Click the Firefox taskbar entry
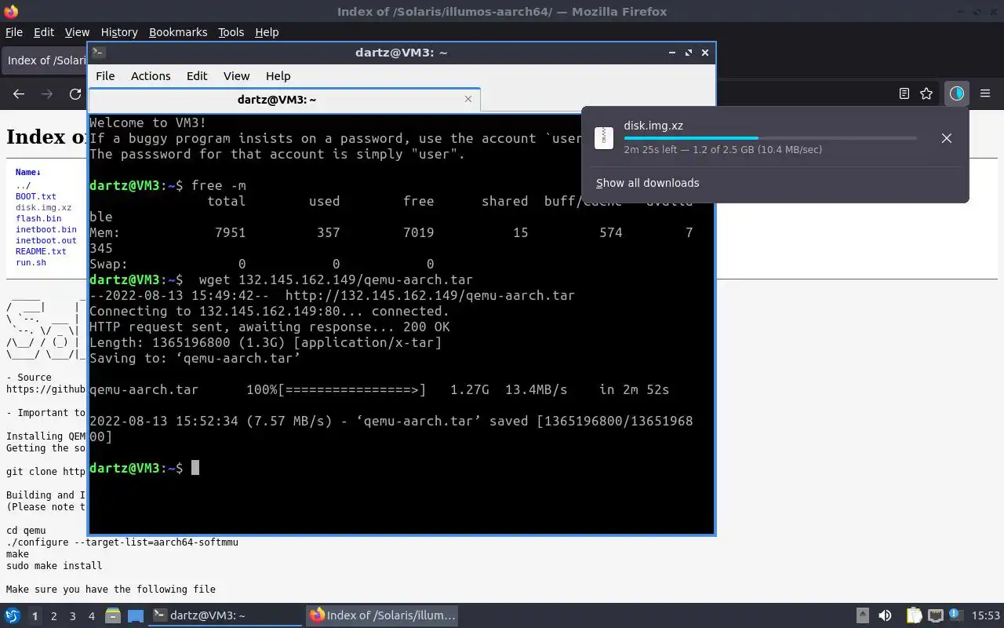This screenshot has height=628, width=1004. tap(382, 615)
